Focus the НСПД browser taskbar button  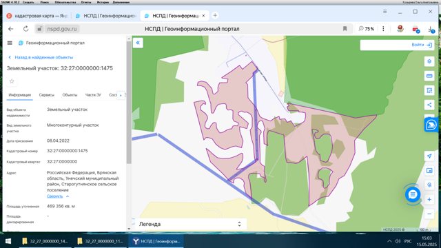click(156, 241)
